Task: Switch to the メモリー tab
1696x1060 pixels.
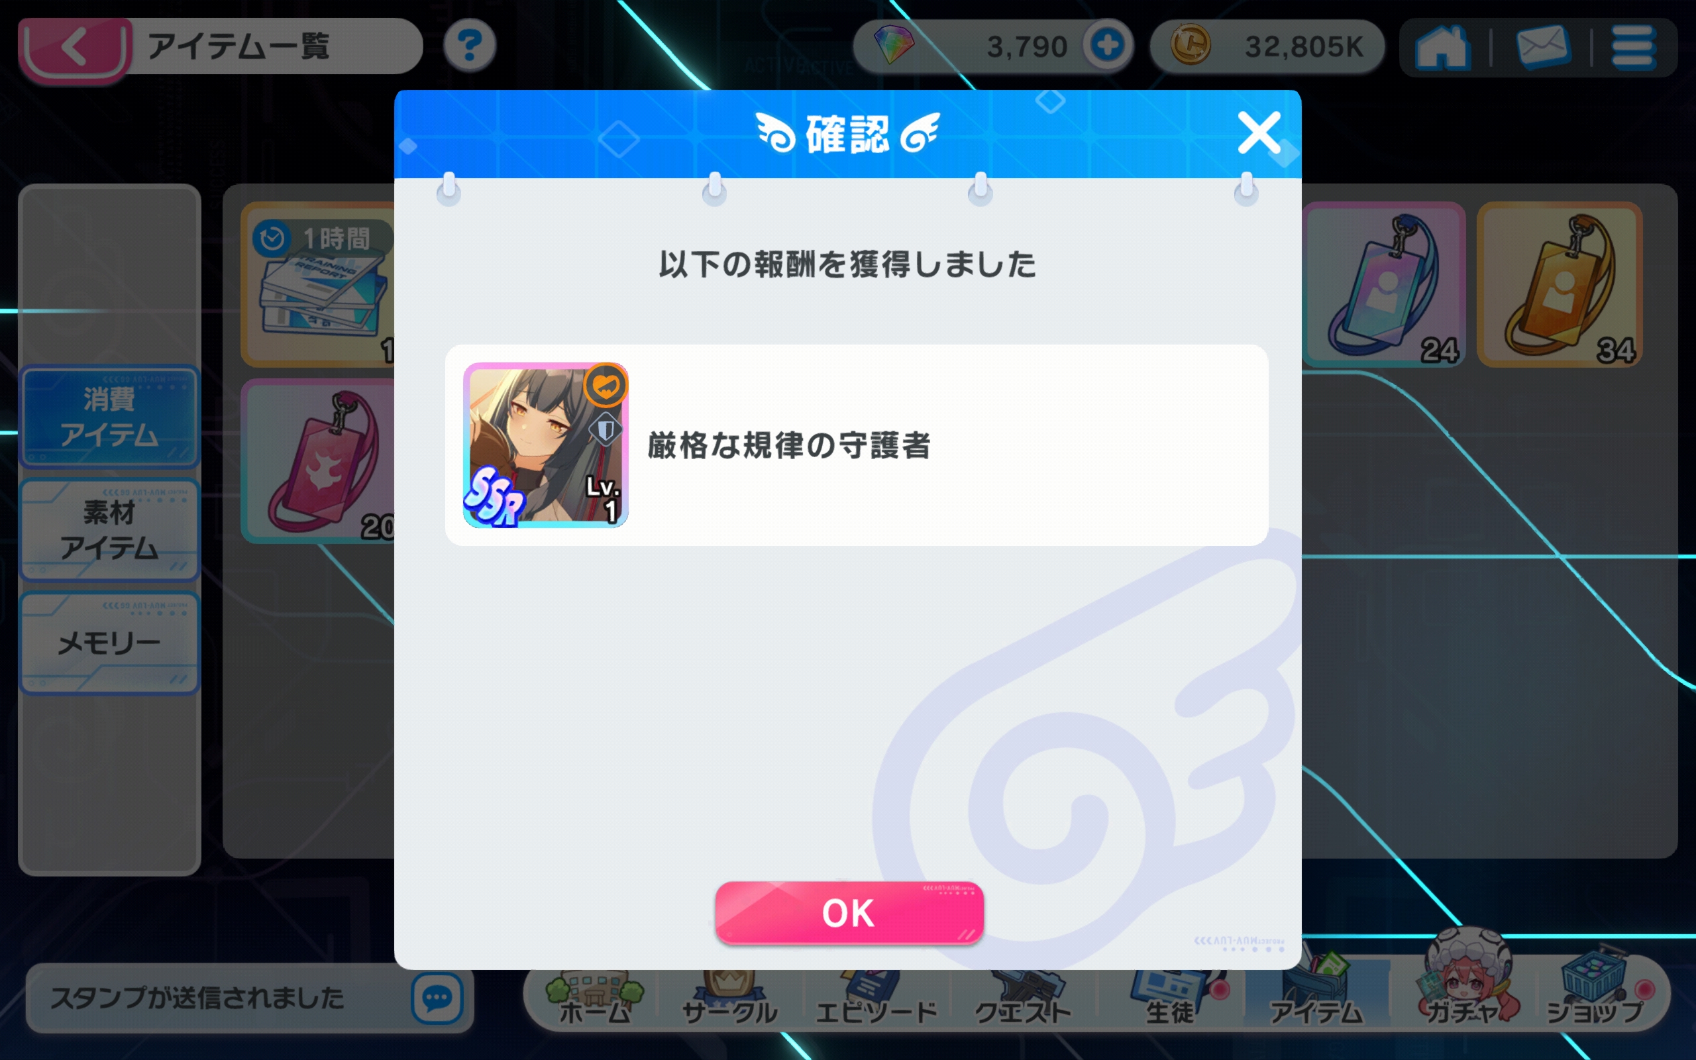Action: click(x=109, y=643)
